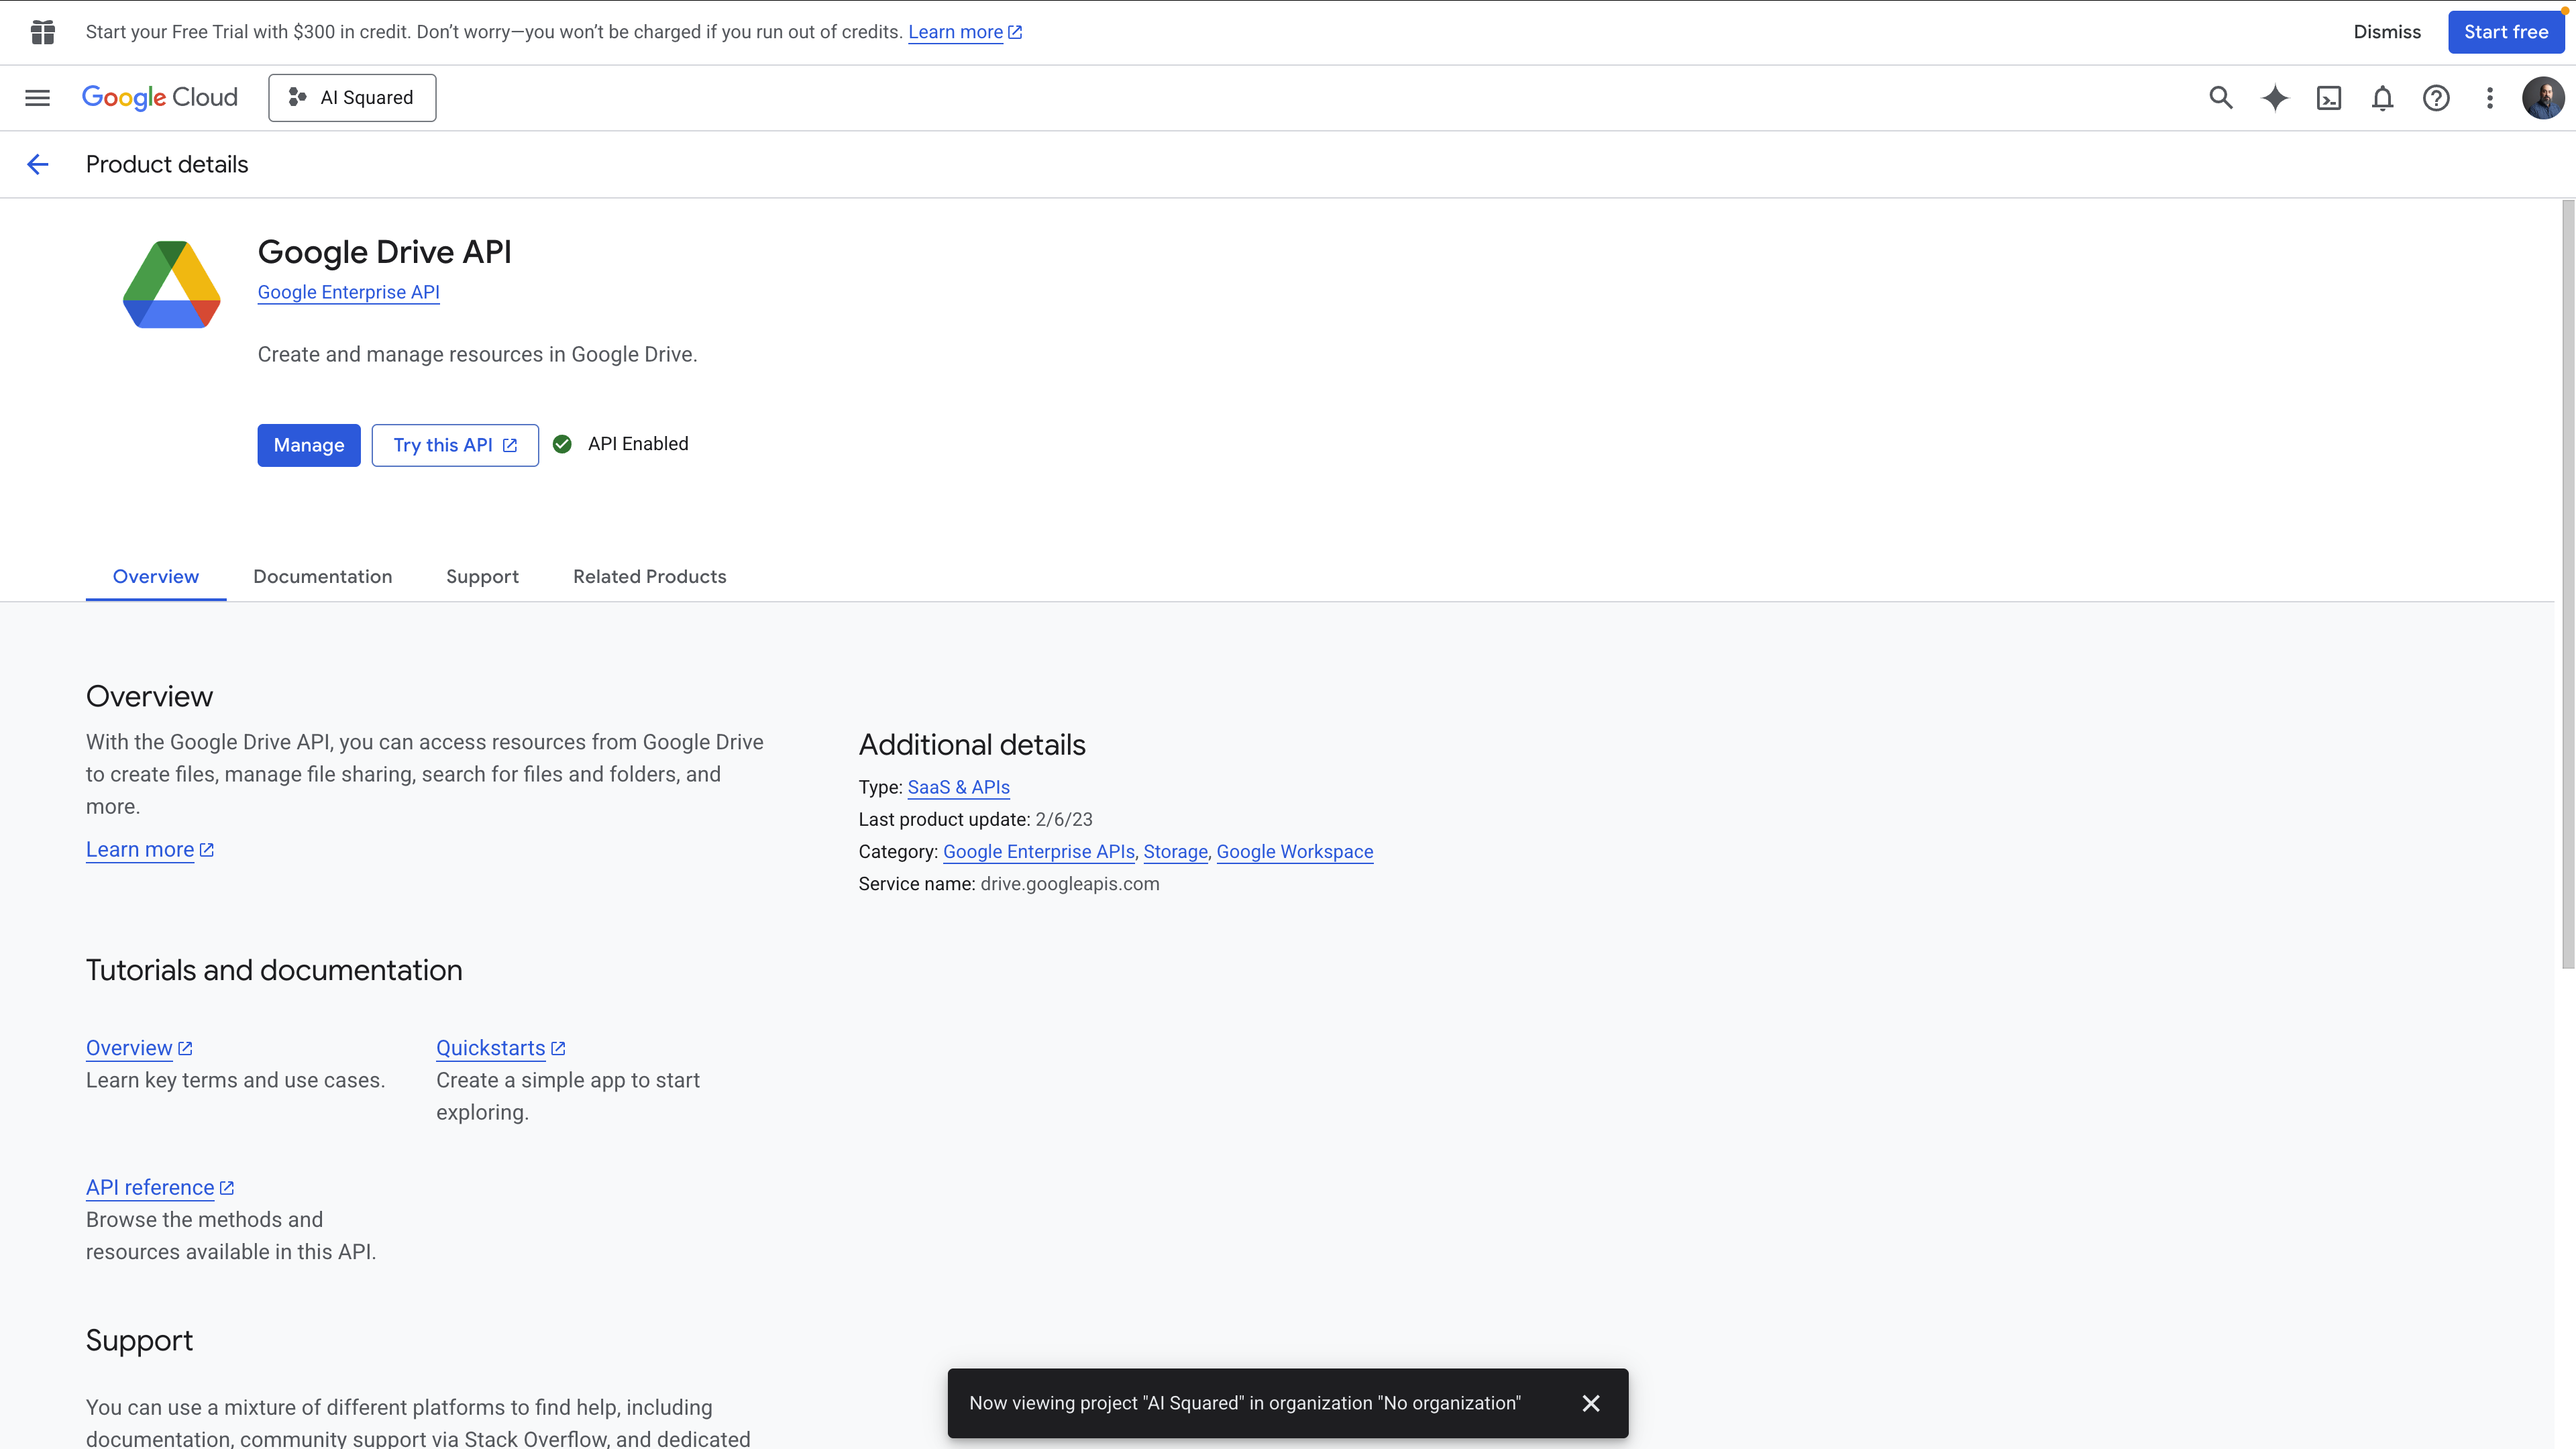
Task: Go back using the Product details arrow
Action: click(x=38, y=165)
